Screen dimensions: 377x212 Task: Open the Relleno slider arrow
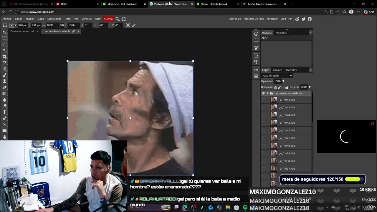[309, 87]
